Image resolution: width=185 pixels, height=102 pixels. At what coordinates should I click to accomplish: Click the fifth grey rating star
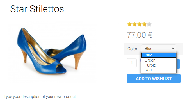point(149,24)
